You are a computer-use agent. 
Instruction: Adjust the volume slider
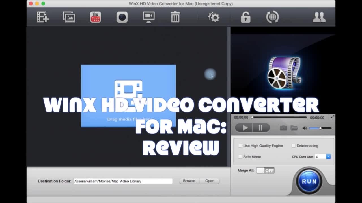[320, 128]
